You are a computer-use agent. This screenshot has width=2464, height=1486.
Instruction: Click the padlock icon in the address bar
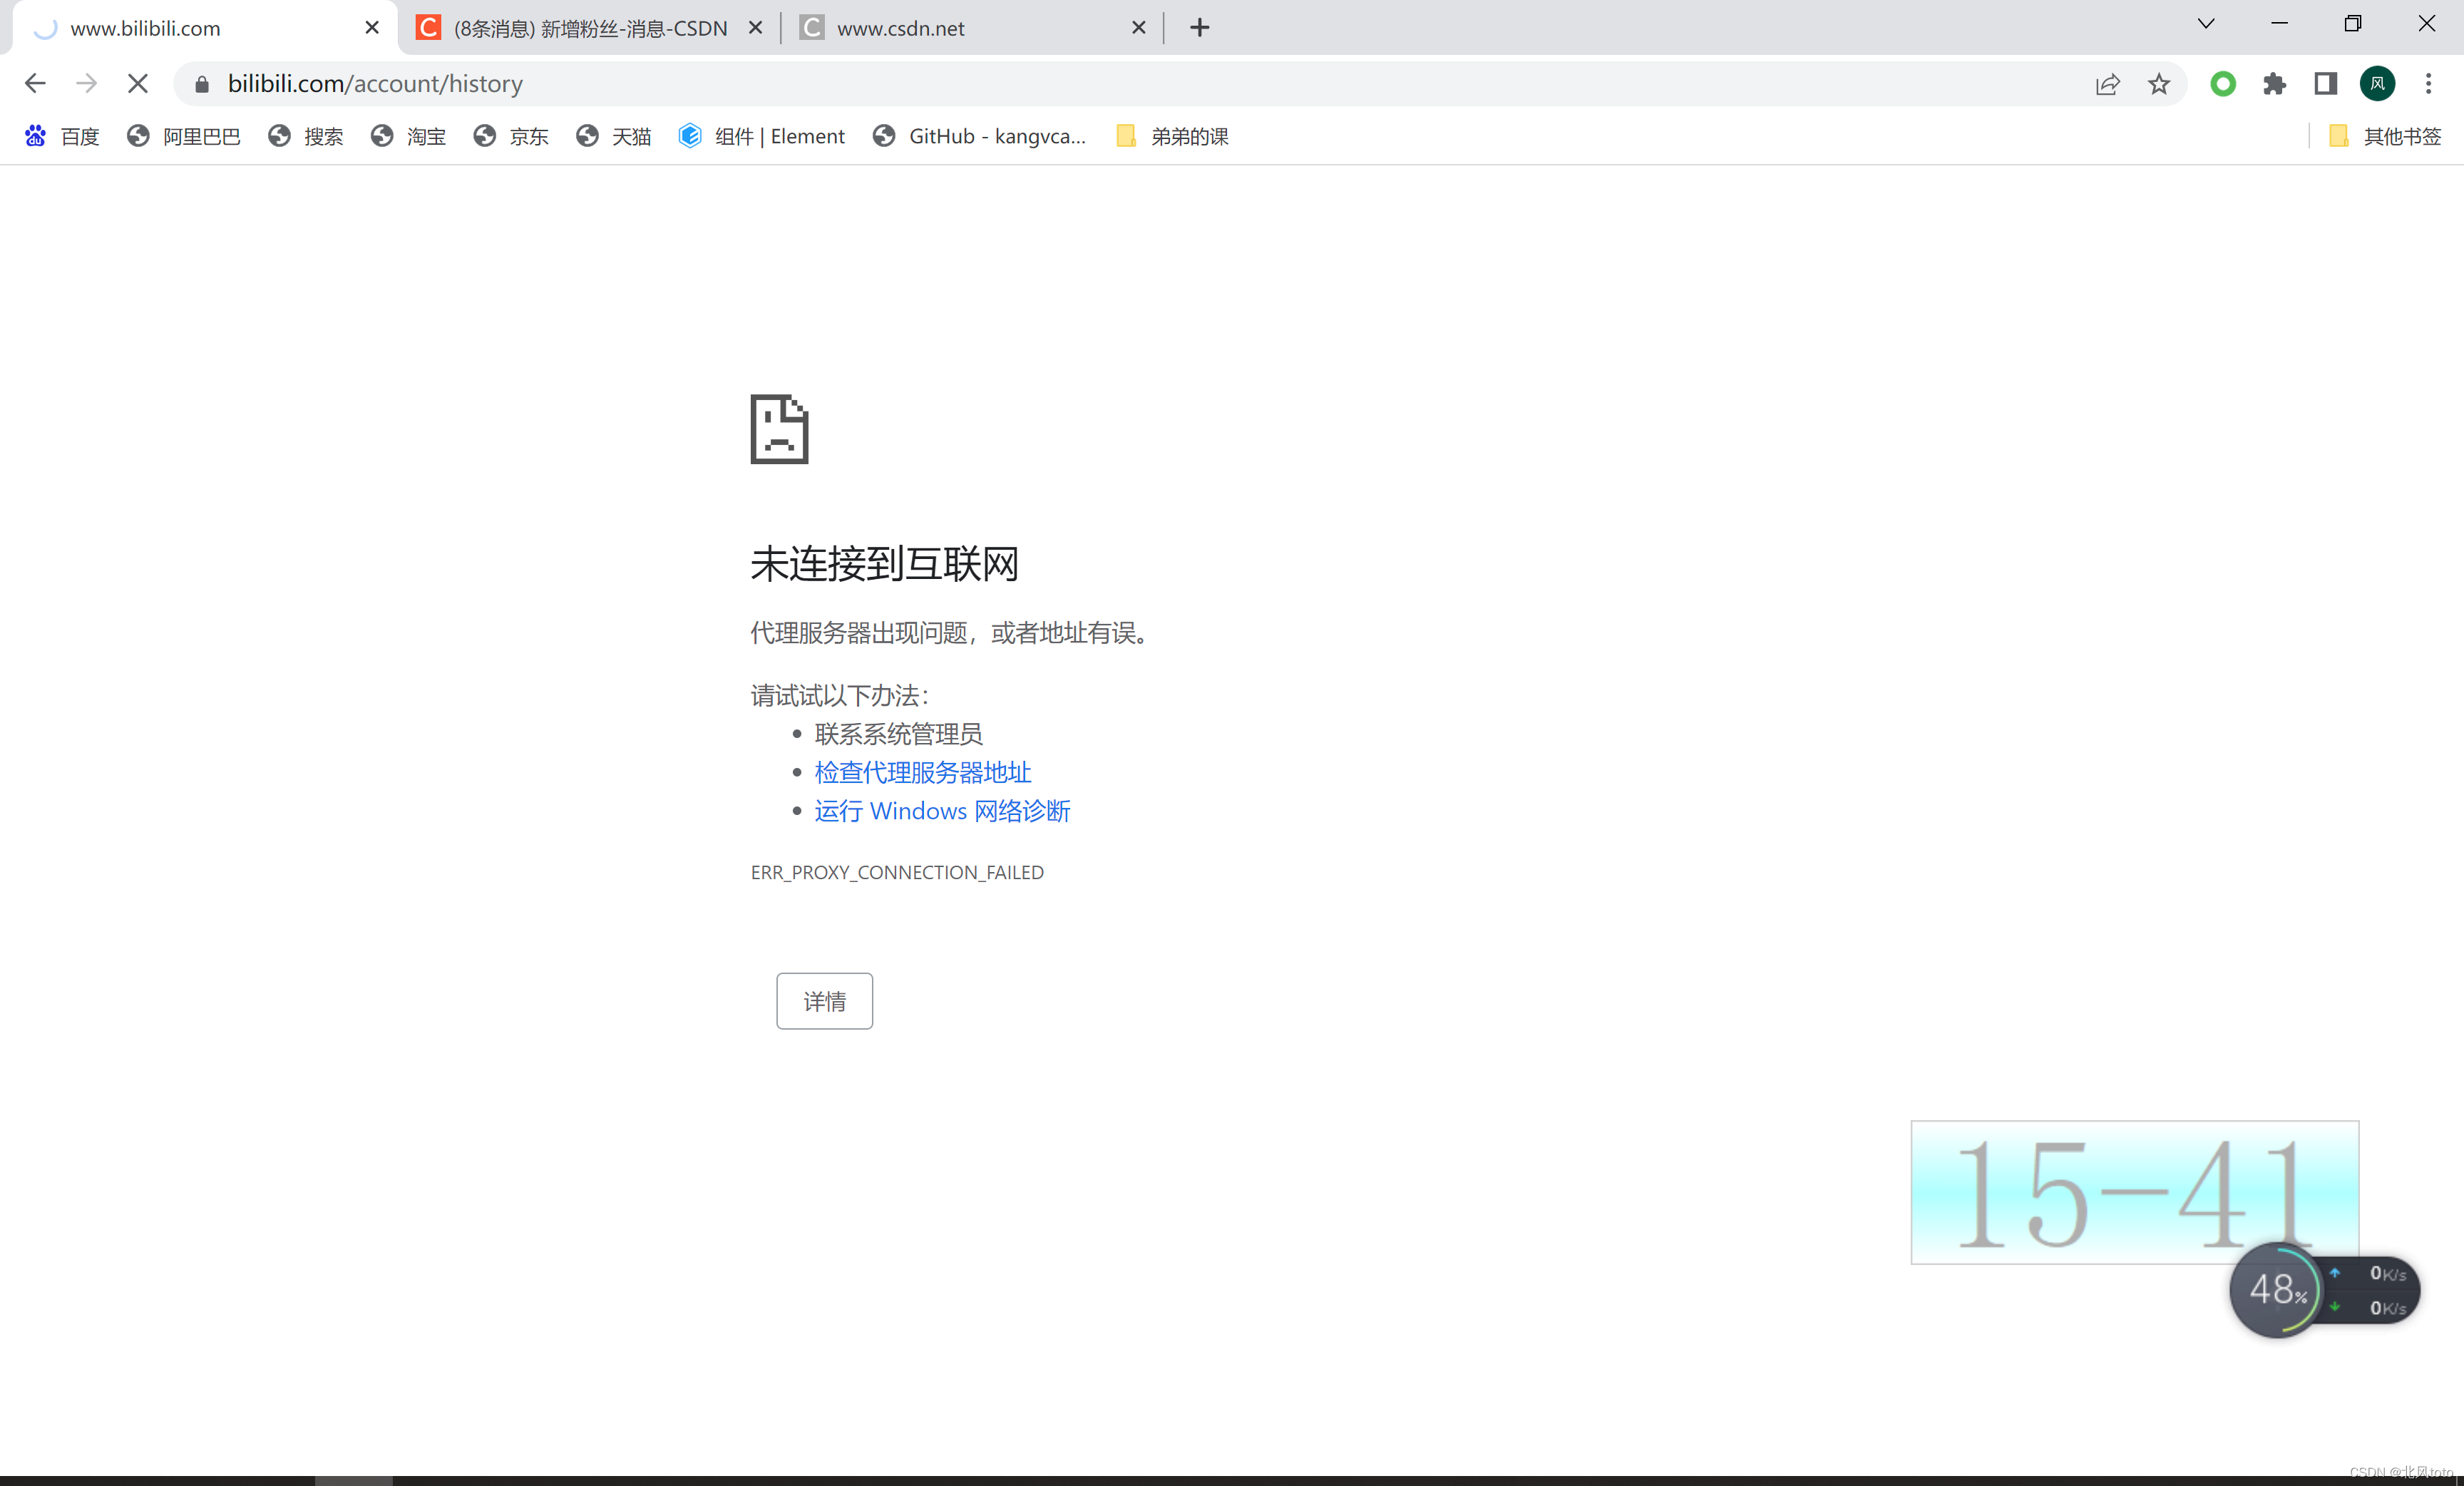pyautogui.click(x=200, y=84)
